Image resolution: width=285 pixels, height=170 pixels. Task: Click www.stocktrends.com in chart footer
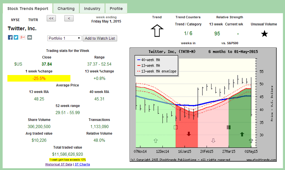261,160
